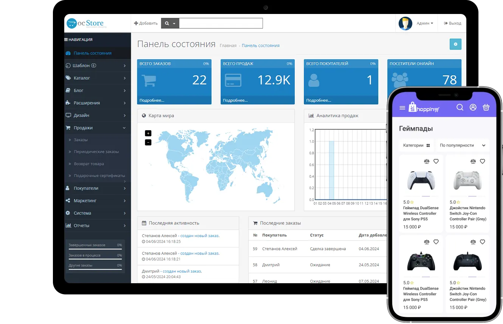The height and width of the screenshot is (324, 503).
Task: Click the single user customers tile icon
Action: (314, 80)
